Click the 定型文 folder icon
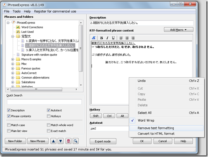This screenshot has width=208, height=157. 18,36
